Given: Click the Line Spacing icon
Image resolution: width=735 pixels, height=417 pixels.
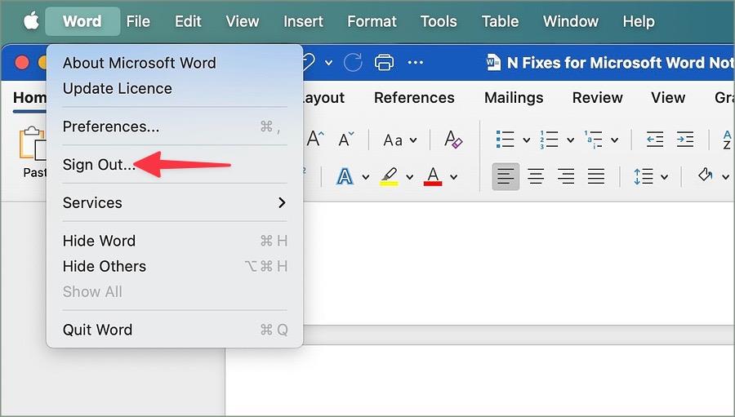Looking at the screenshot, I should (x=644, y=176).
